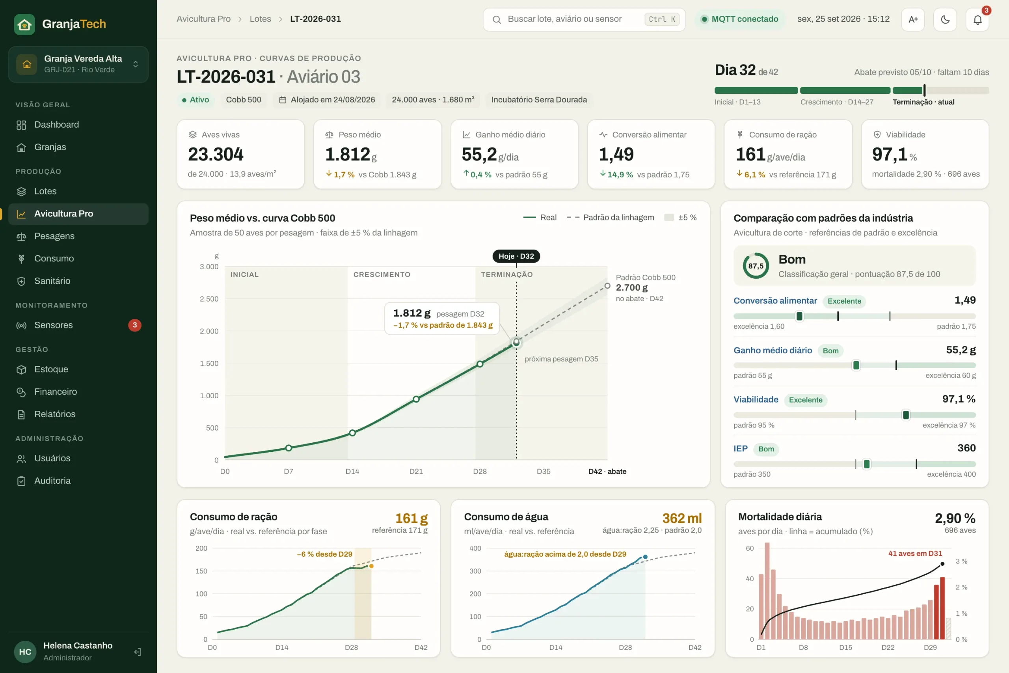Viewport: 1009px width, 673px height.
Task: Click Helena Castanho HC avatar
Action: coord(25,652)
